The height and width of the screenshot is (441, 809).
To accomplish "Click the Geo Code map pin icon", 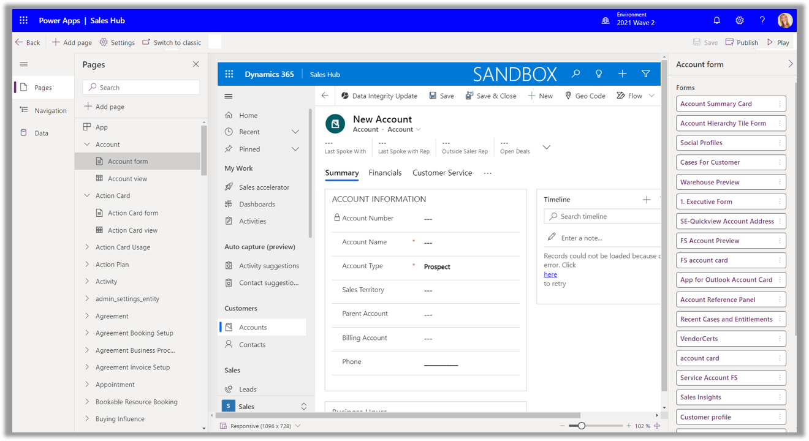I will pos(569,96).
